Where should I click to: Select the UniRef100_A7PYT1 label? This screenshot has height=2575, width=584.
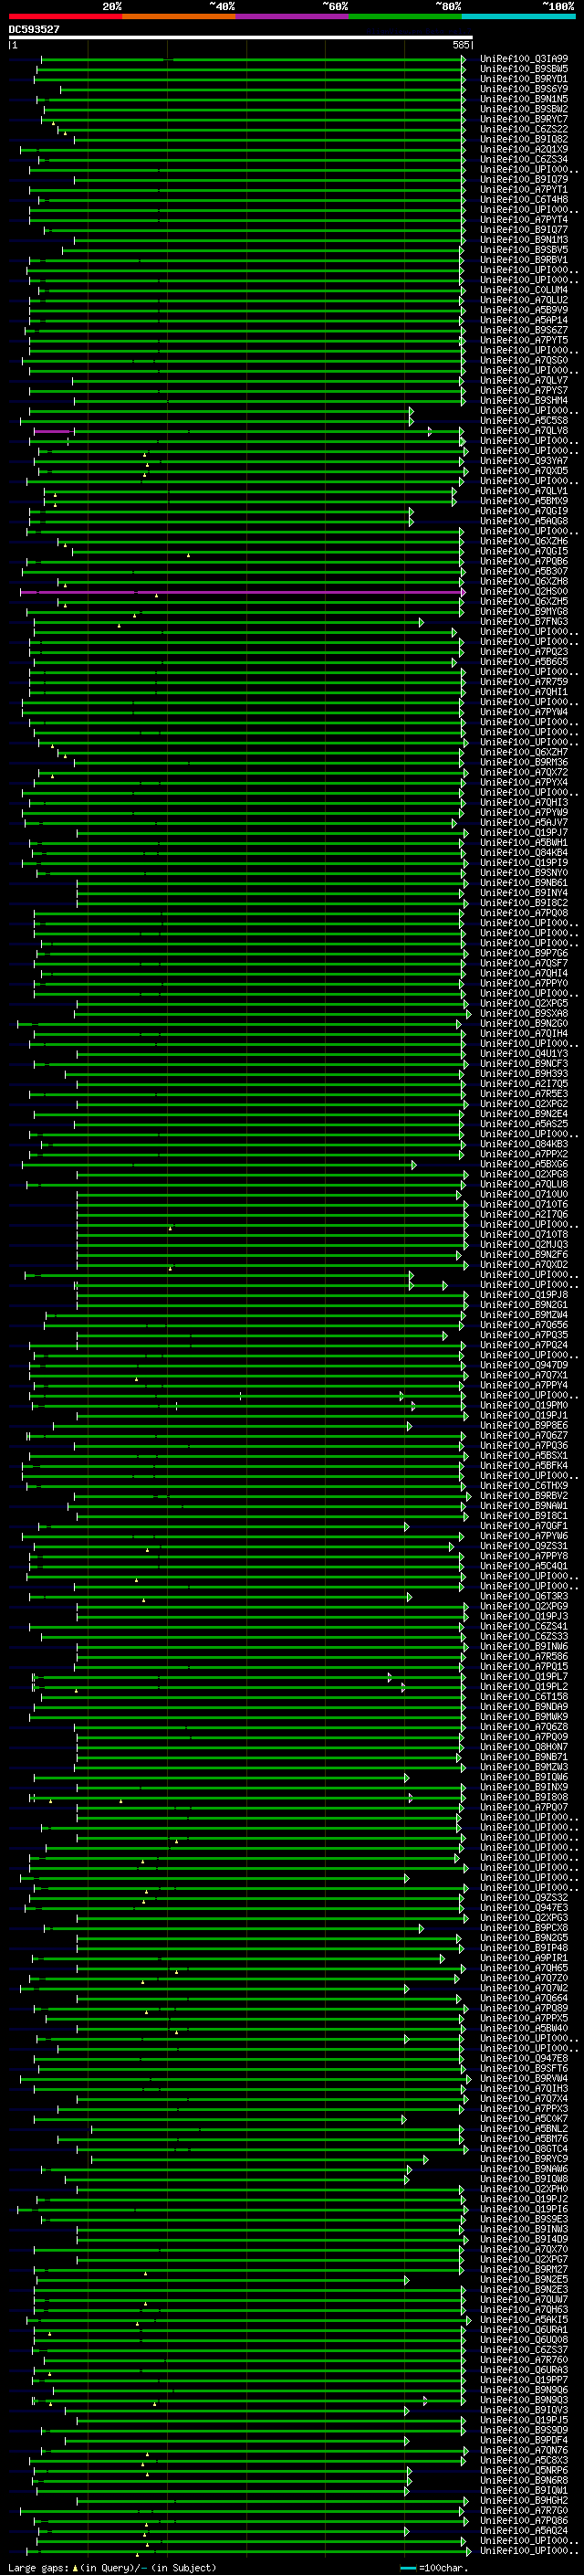524,190
